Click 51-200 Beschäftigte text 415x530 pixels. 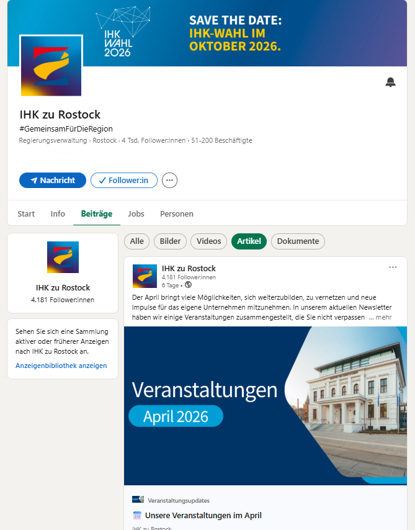pyautogui.click(x=221, y=140)
